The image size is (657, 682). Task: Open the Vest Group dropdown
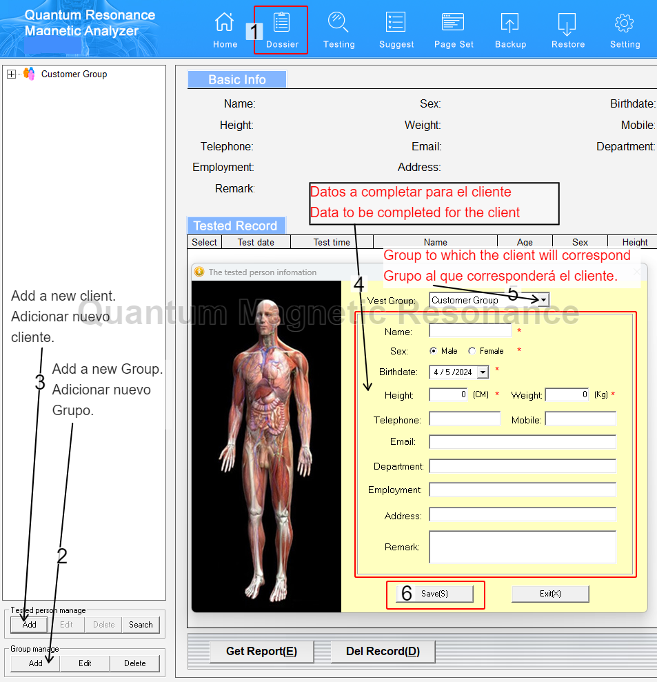(543, 300)
